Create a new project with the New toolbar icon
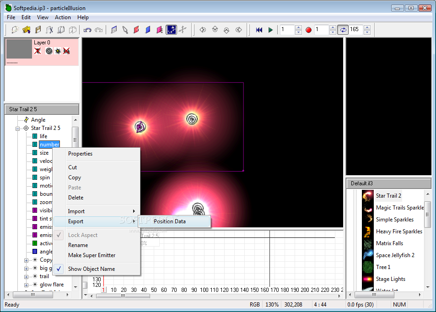Image resolution: width=436 pixels, height=312 pixels. pos(15,29)
